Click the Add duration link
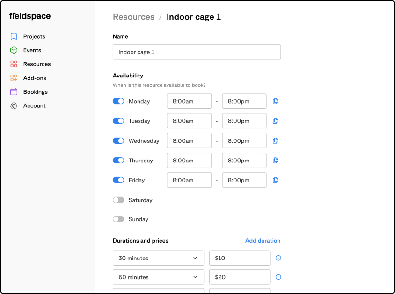 pyautogui.click(x=263, y=241)
